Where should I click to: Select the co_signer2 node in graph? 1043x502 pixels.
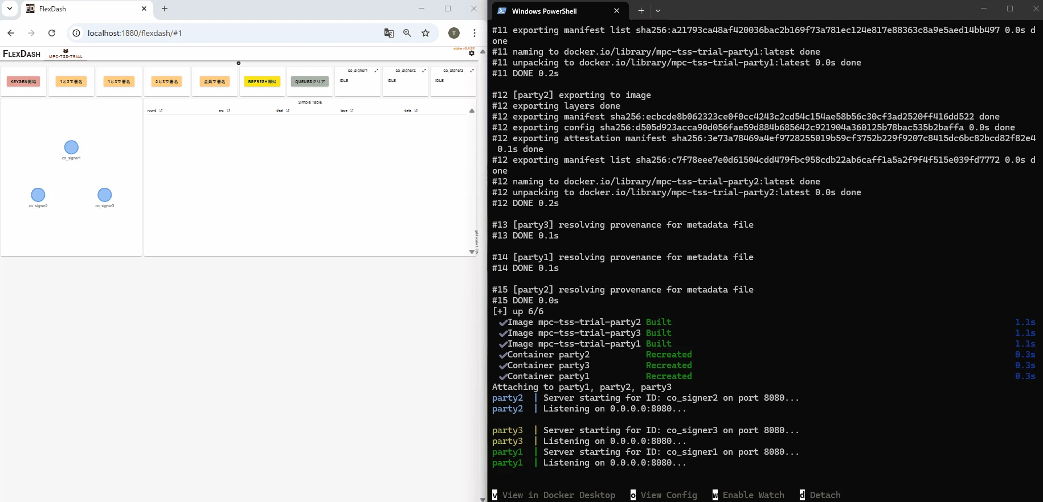[x=38, y=195]
